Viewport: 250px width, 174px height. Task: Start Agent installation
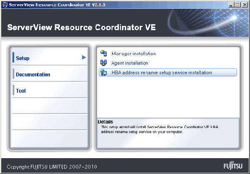[x=130, y=63]
